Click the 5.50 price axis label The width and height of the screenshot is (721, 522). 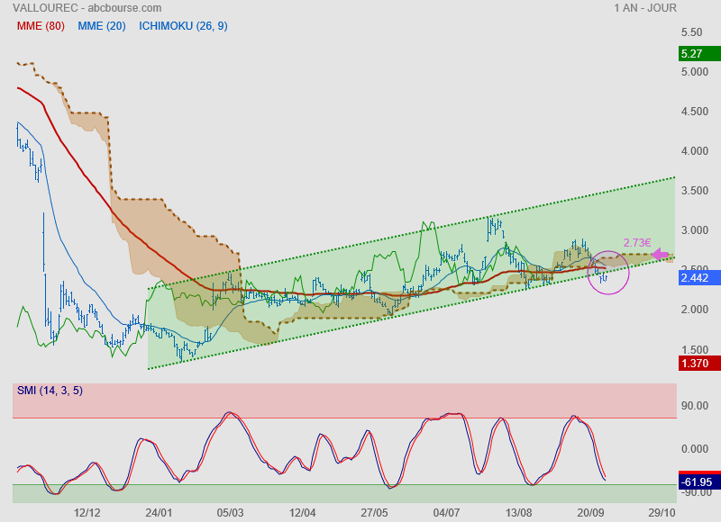[691, 32]
